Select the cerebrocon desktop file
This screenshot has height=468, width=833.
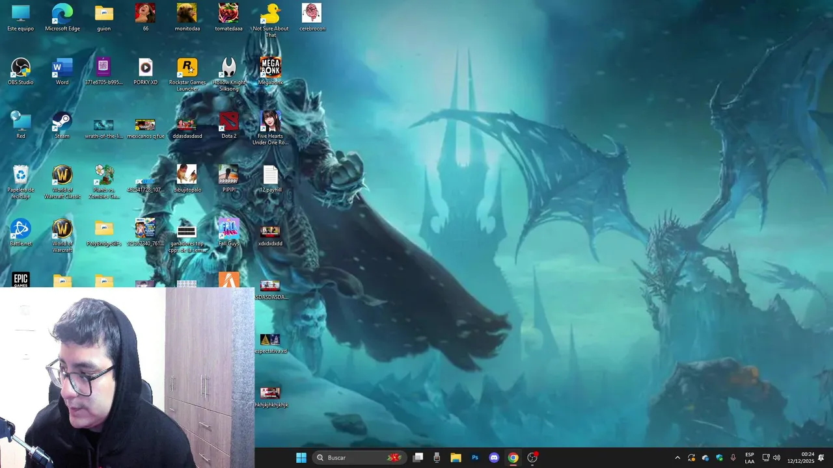click(312, 18)
